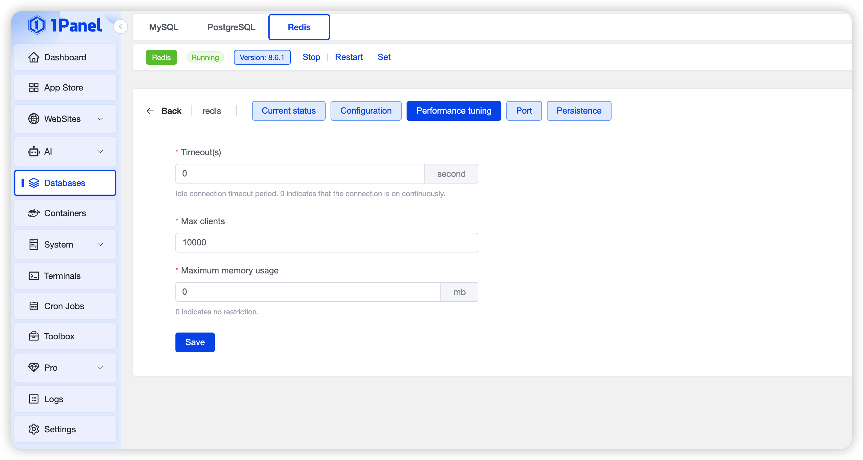The image size is (863, 460).
Task: Switch to the MySQL tab
Action: tap(163, 27)
